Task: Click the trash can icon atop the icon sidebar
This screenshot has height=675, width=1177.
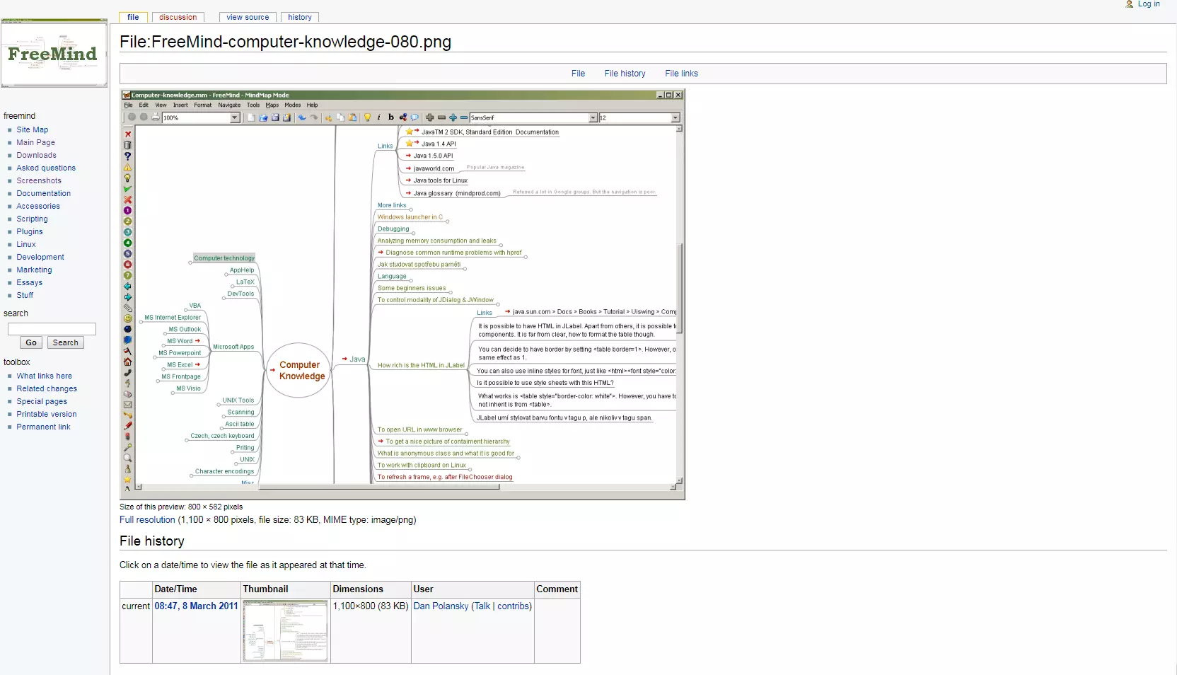Action: pos(127,145)
